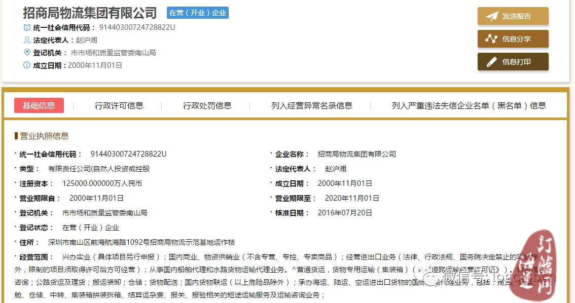Click the pencil icon on 信息打印
Screen dimensions: 575x303
(x=491, y=61)
